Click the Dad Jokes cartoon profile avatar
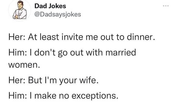Viewport: 172px width, 111px height. (x=20, y=10)
